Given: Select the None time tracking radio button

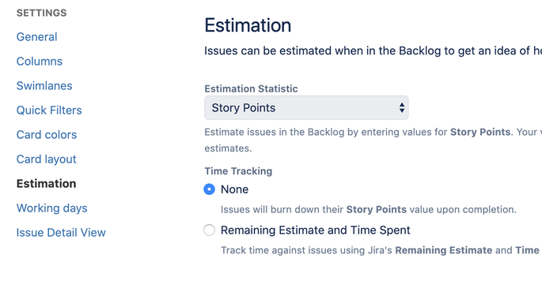Looking at the screenshot, I should click(x=209, y=189).
